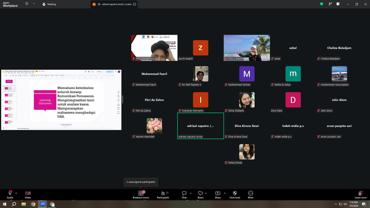Image resolution: width=370 pixels, height=208 pixels.
Task: Click the pen/annotate icon in title bar
Action: point(330,4)
